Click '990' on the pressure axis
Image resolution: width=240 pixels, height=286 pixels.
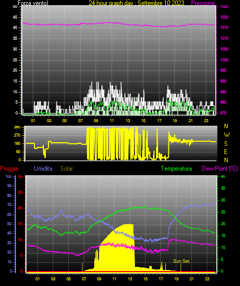[223, 81]
